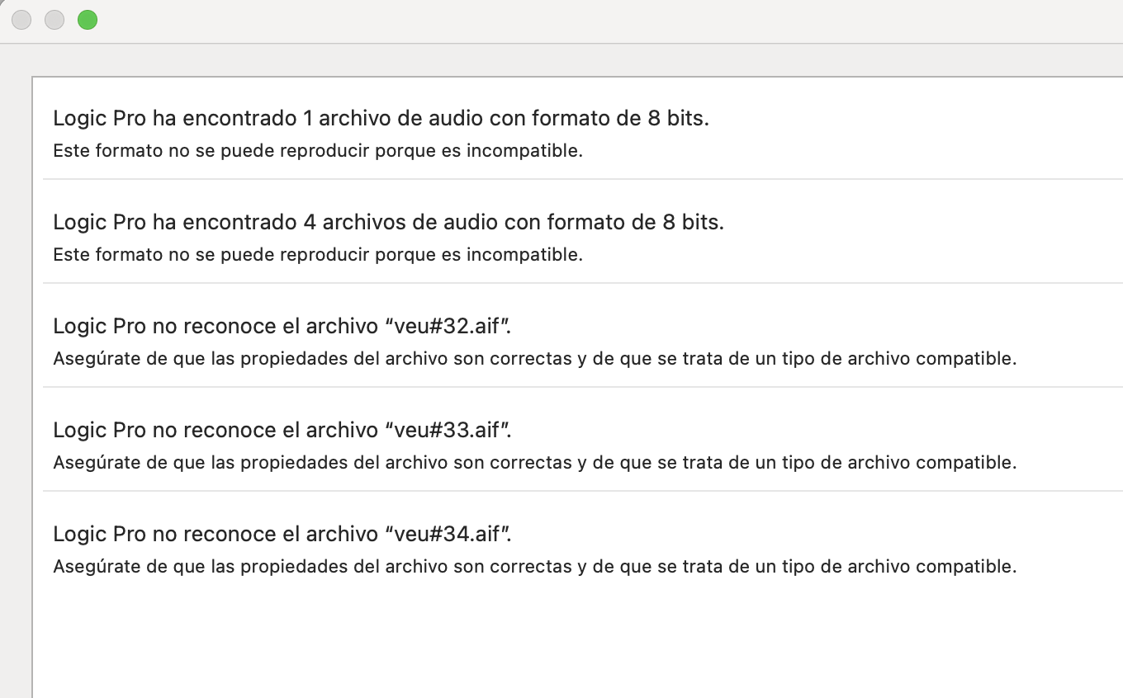1123x698 pixels.
Task: Select the alert "Logic Pro ha encontrado 1 archivo de audio"
Action: pos(381,118)
